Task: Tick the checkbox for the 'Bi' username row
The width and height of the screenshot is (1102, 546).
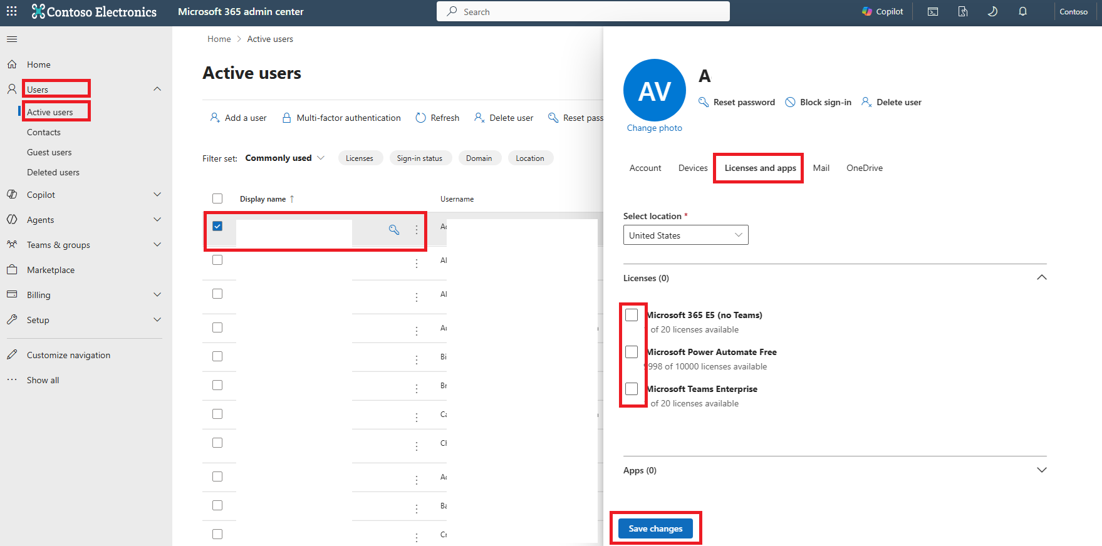Action: pos(217,356)
